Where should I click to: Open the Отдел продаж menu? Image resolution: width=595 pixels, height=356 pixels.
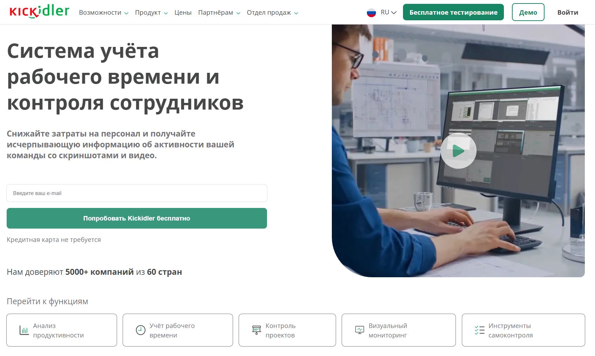pos(273,13)
